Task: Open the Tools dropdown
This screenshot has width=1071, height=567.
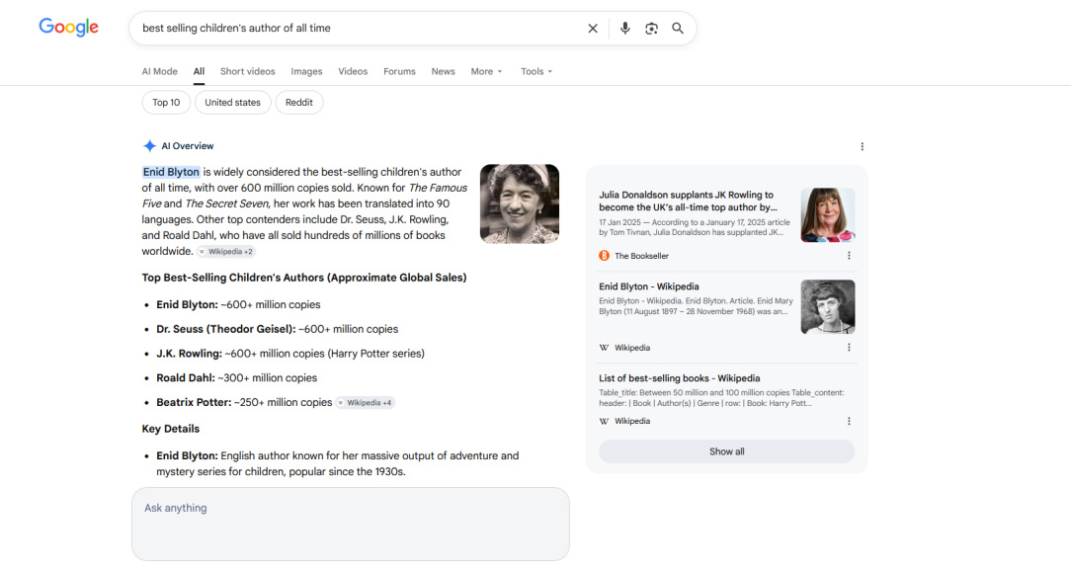Action: point(536,71)
